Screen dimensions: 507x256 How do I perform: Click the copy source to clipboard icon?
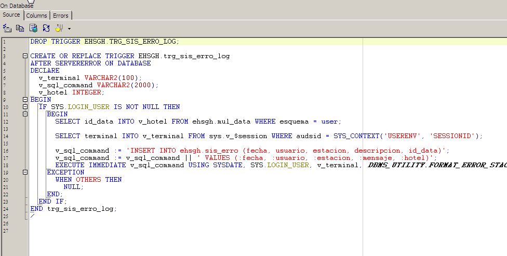pos(20,28)
